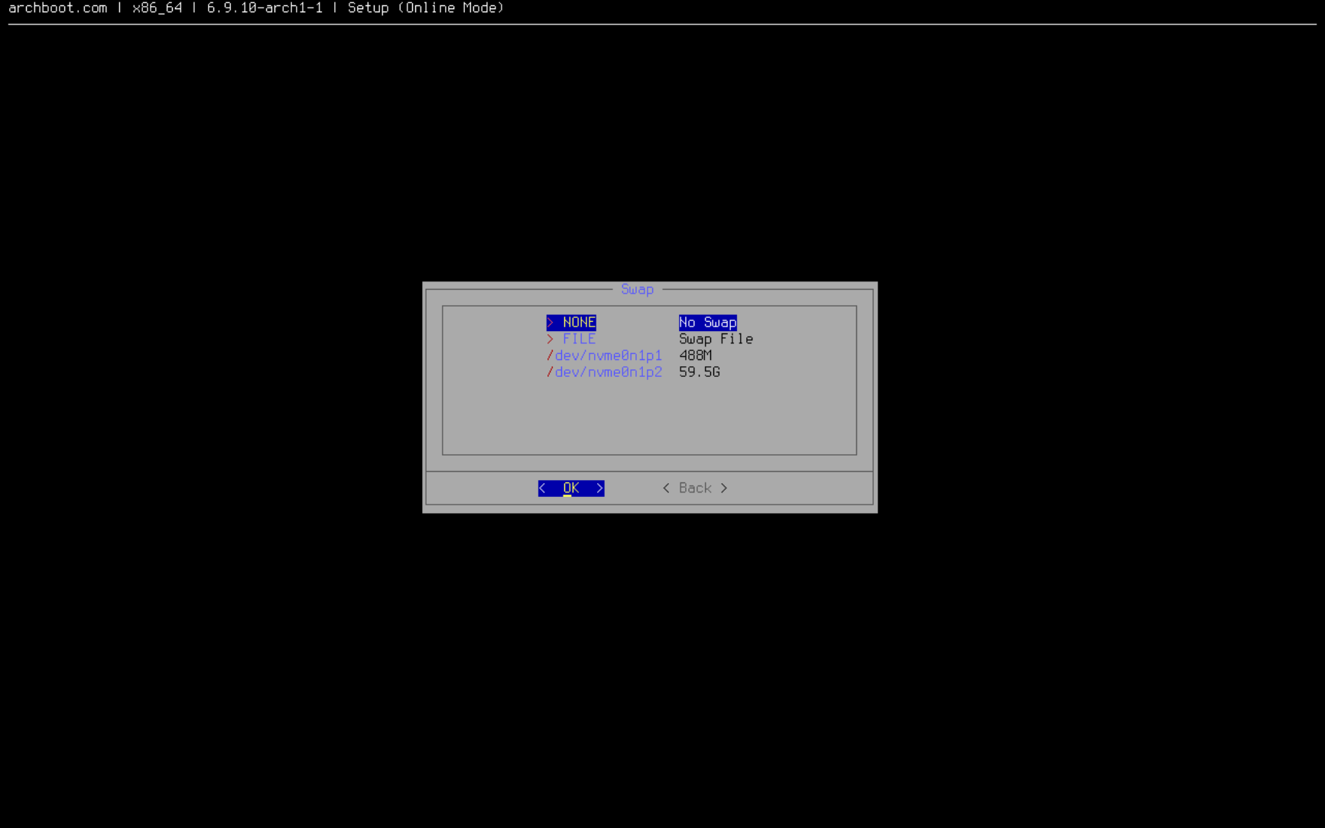Click the Swap dialog title

point(637,290)
